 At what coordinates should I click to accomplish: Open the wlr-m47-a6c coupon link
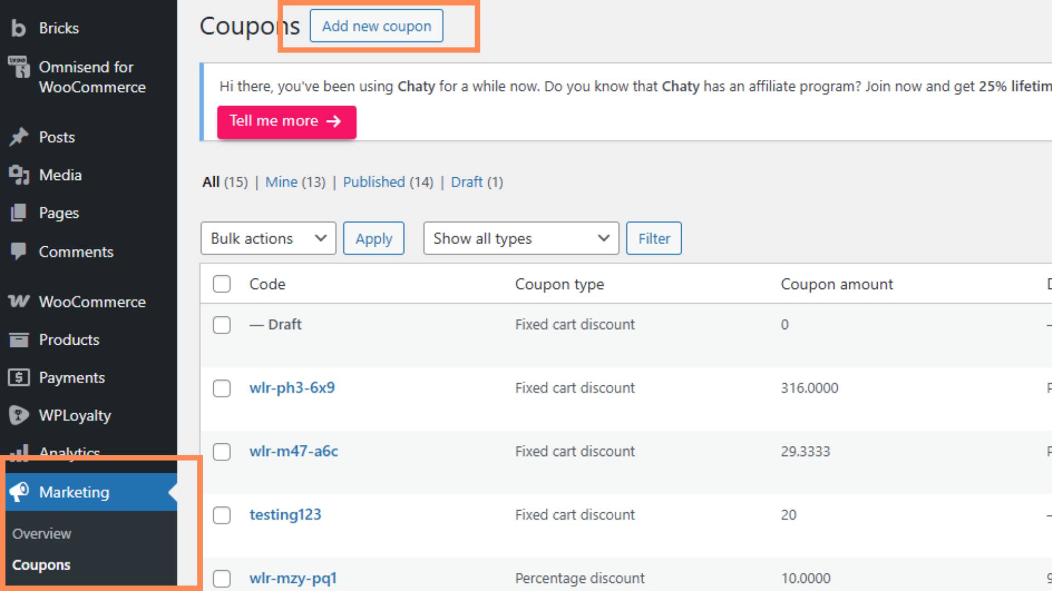(x=294, y=451)
